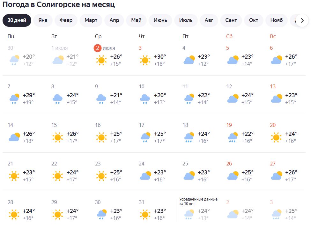Viewport: 311px width, 227px height.
Task: Click the partly cloudy icon for July 4
Action: coord(189,60)
